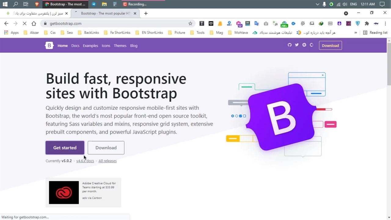The width and height of the screenshot is (391, 220).
Task: Open the Chrome Extensions puzzle icon
Action: click(x=367, y=24)
